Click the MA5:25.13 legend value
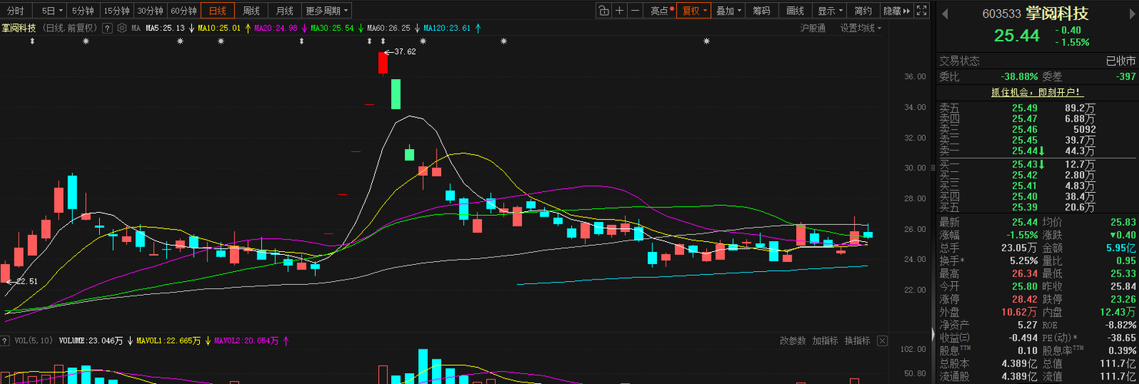This screenshot has width=1139, height=384. pos(165,28)
